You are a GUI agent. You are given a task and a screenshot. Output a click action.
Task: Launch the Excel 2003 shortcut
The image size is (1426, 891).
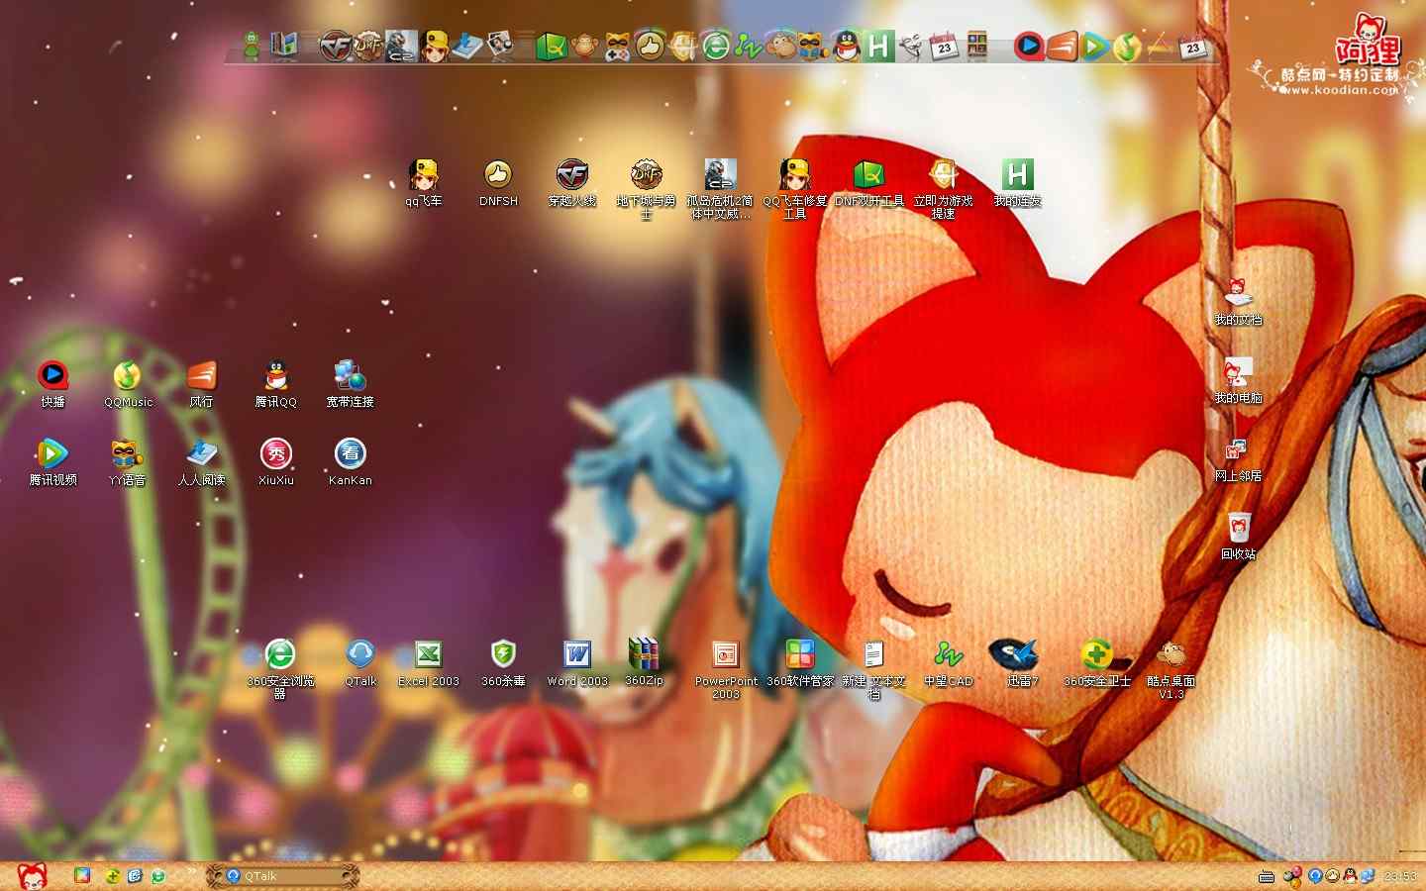coord(428,663)
